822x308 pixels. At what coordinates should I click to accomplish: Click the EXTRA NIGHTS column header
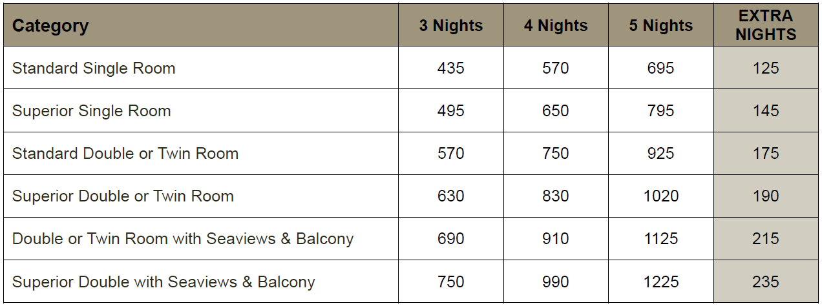[766, 25]
